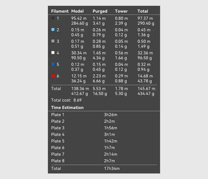Click the dark filament 1 color swatch
This screenshot has width=208, height=179.
(53, 18)
